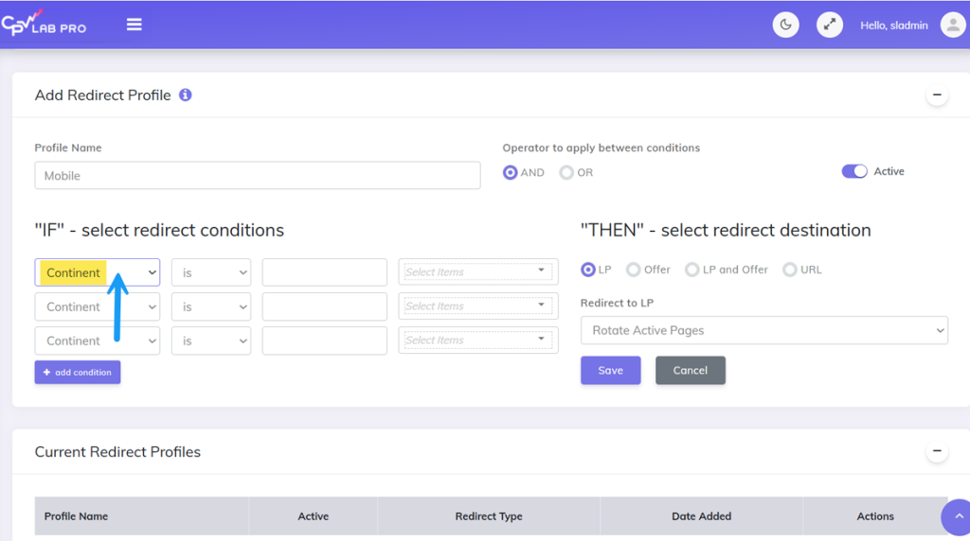Select the Offer destination radio button

point(633,270)
